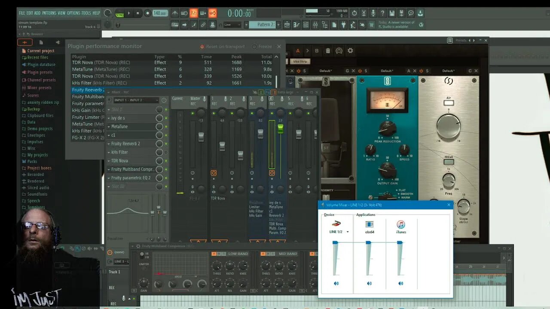
Task: Open the Pattern 2 selector
Action: 263,25
